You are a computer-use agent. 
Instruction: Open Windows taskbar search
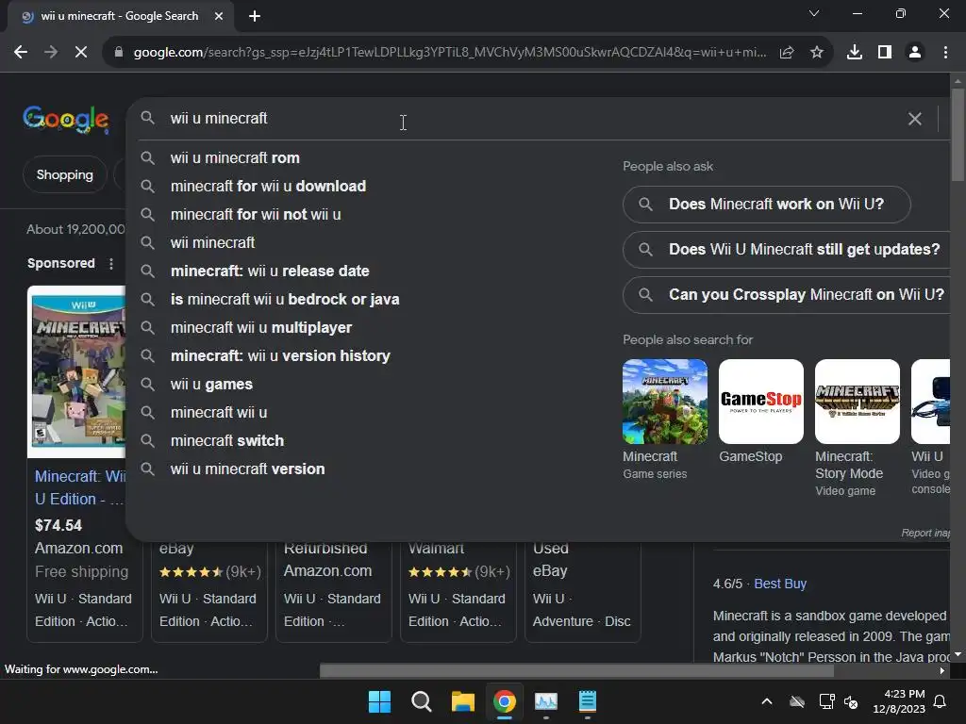[422, 701]
